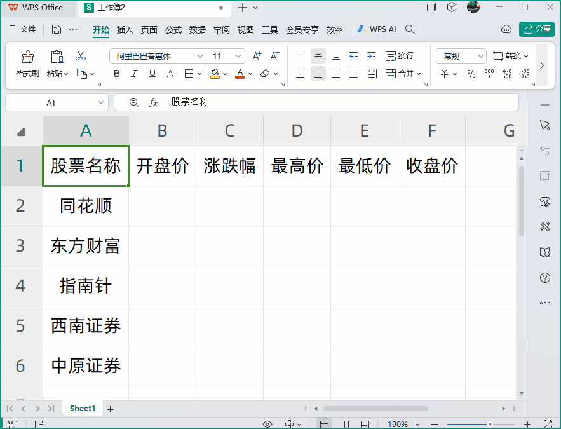
Task: Apply cell borders icon
Action: click(x=189, y=74)
